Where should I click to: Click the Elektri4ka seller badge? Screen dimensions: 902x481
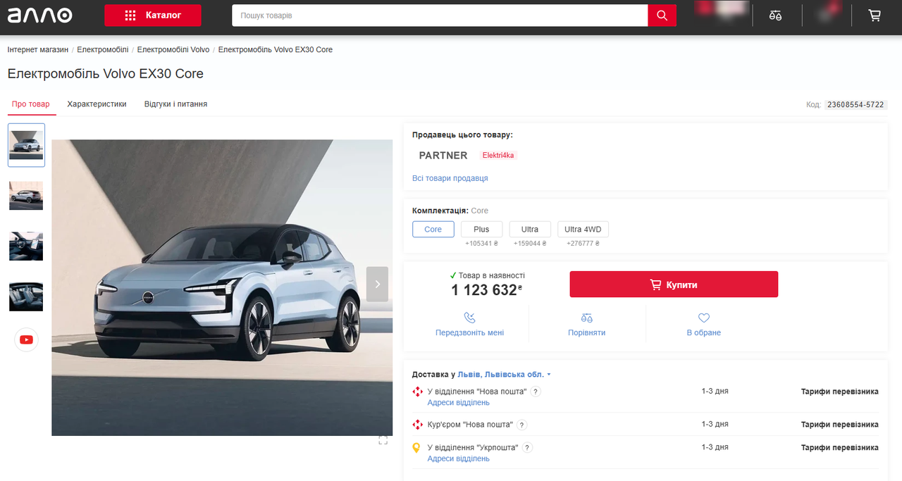[498, 156]
